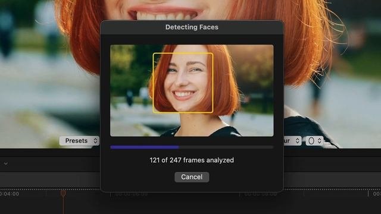
Task: Cancel the face detection process
Action: (192, 177)
